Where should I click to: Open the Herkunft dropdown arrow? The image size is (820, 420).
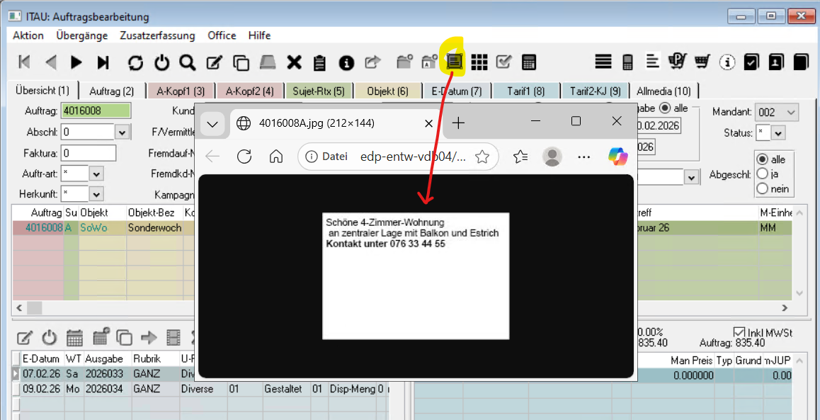96,194
